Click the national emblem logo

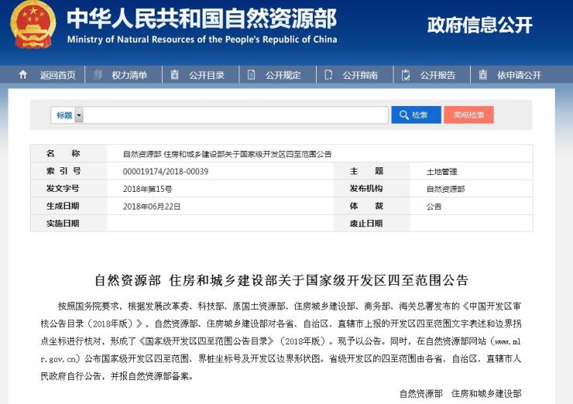(33, 25)
